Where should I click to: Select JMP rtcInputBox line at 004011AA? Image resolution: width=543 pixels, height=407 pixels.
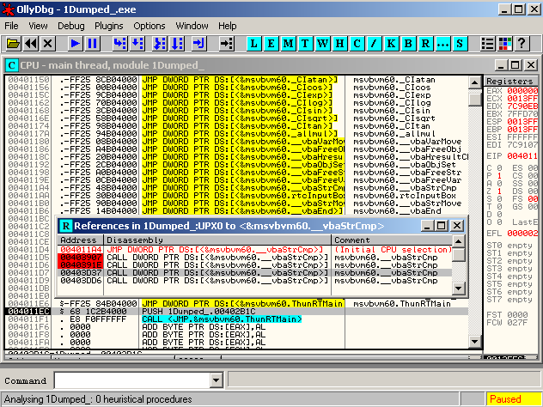236,196
